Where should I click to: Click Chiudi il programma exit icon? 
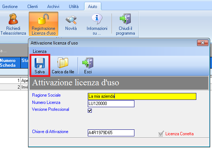[125, 19]
